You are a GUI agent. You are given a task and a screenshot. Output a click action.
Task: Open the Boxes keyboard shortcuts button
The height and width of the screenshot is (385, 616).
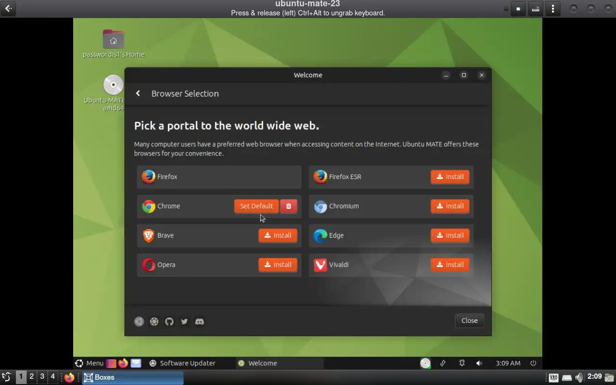point(535,9)
